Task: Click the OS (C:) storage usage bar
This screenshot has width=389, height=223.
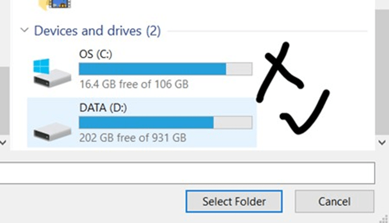Action: (165, 69)
